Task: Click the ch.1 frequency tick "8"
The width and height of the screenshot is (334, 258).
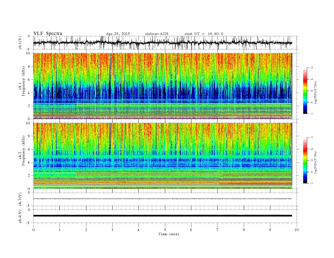Action: 30,67
